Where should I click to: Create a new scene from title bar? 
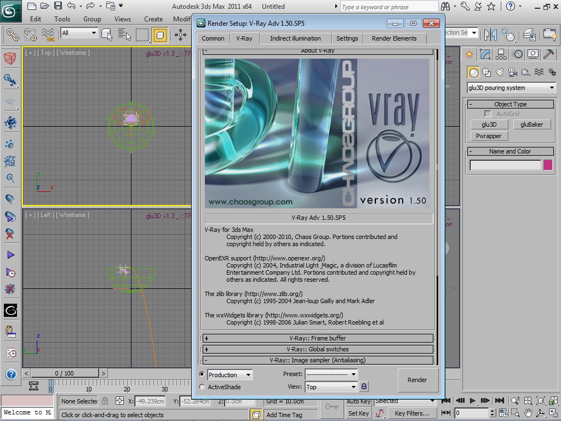click(x=31, y=6)
